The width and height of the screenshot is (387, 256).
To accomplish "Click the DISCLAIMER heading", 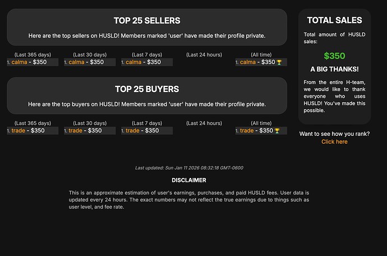I will pyautogui.click(x=189, y=180).
